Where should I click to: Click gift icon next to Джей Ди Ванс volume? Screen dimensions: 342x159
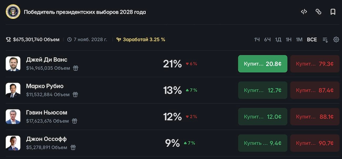76,68
